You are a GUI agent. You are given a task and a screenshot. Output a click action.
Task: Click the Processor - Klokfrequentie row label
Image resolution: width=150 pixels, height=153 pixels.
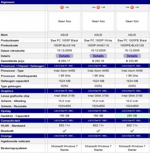click(19, 76)
